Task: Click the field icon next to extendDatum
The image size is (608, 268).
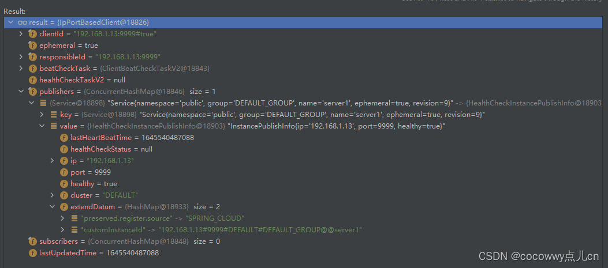Action: point(64,206)
